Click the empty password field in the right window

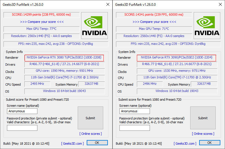pos(135,128)
